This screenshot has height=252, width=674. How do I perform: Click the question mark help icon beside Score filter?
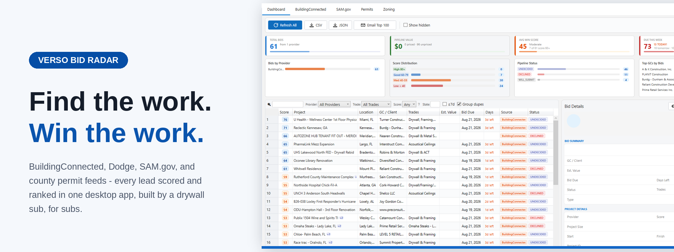click(x=419, y=104)
